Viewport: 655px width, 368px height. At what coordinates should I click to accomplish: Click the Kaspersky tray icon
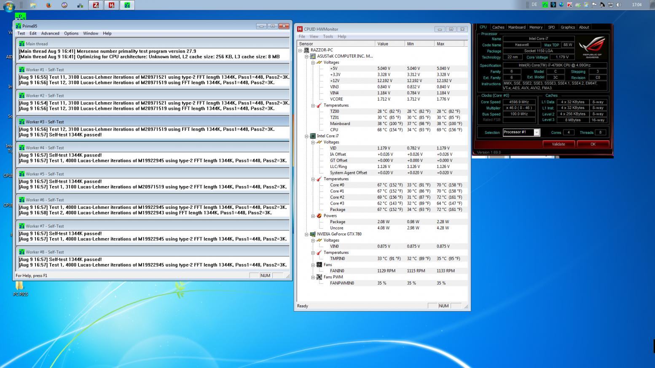coord(570,5)
